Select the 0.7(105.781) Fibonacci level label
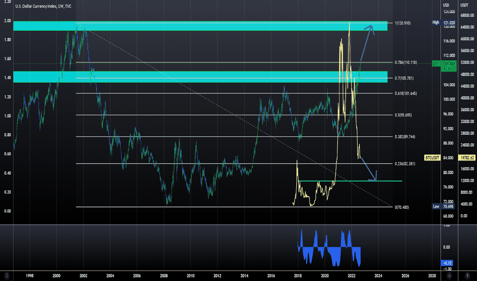The height and width of the screenshot is (281, 477). 404,78
